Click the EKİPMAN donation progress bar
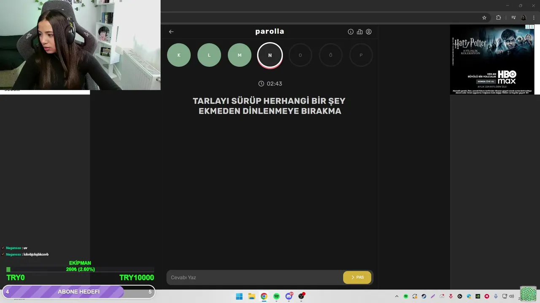 80,269
